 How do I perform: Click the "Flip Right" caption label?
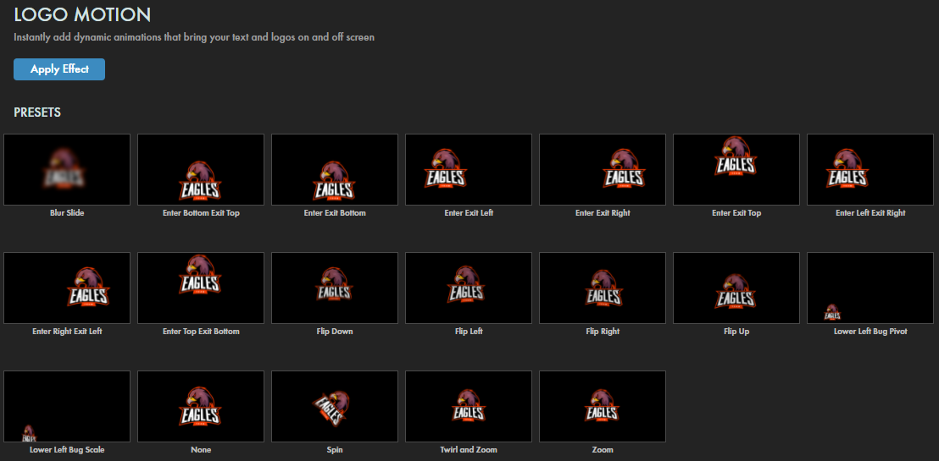pos(603,332)
